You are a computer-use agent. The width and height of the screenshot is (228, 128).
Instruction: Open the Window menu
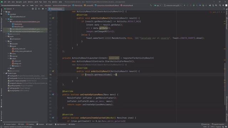(x=55, y=2)
